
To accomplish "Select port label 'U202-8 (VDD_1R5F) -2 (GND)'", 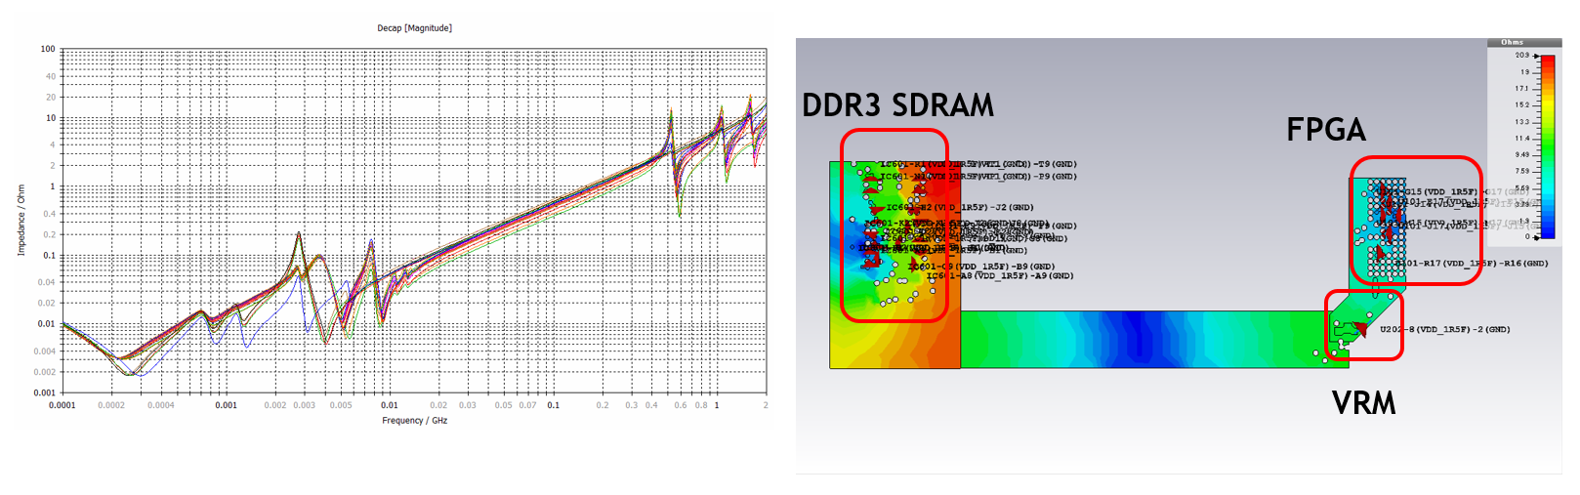I will point(1445,330).
